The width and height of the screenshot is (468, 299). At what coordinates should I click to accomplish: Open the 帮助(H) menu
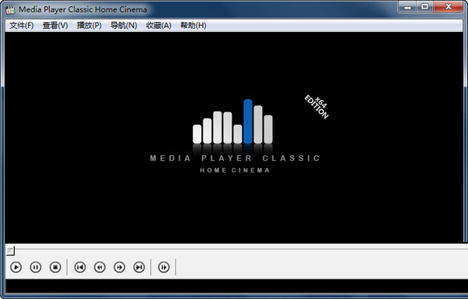coord(193,26)
